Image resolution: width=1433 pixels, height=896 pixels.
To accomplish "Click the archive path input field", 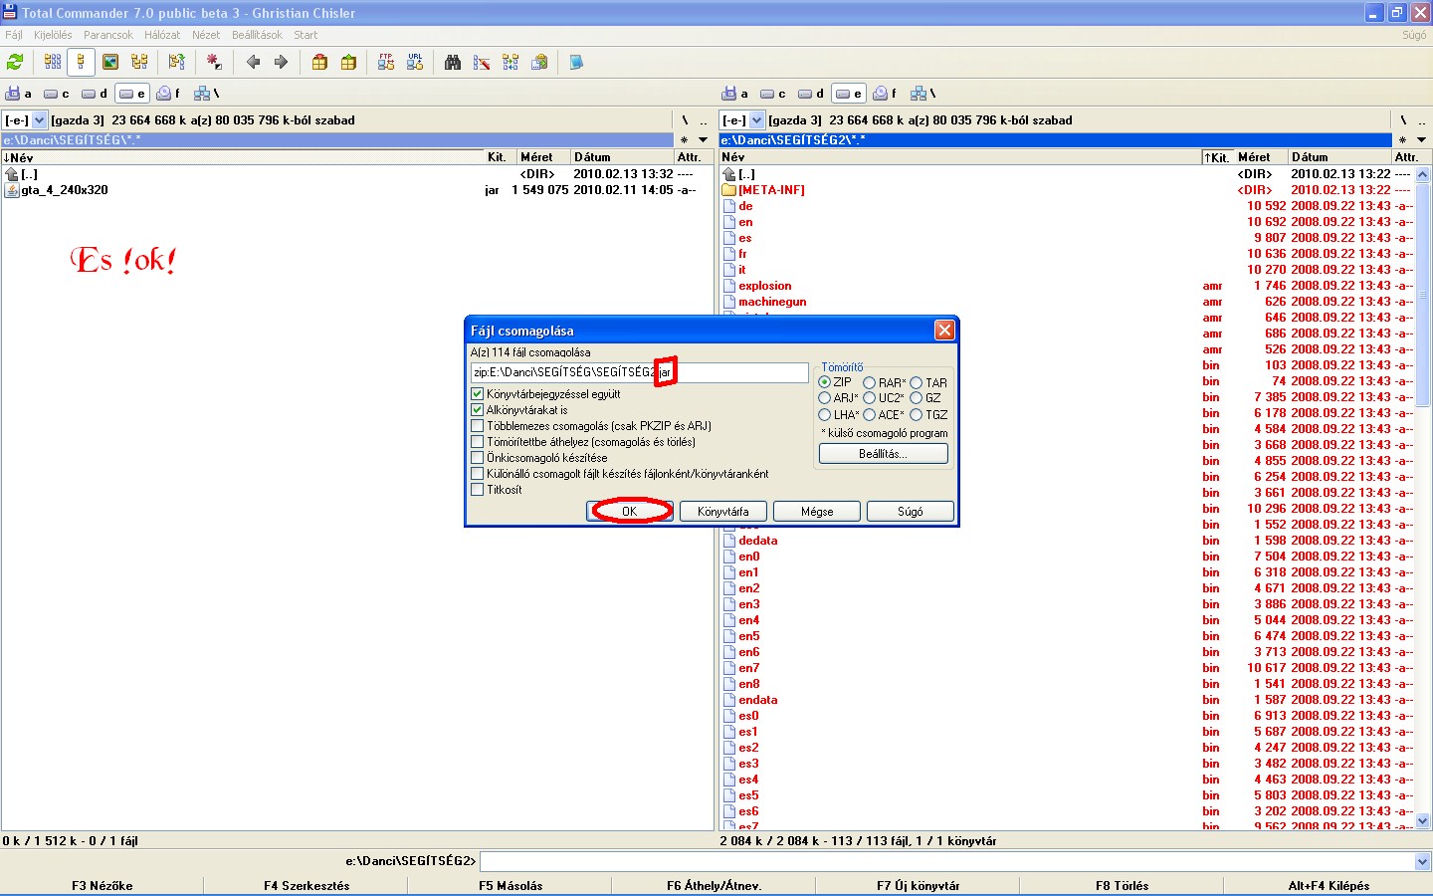I will coord(736,372).
